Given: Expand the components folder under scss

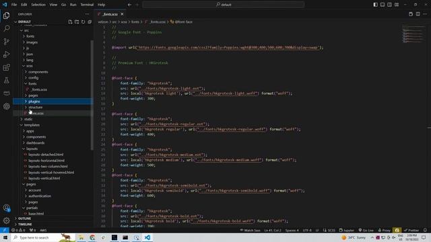Looking at the screenshot, I should (38, 72).
